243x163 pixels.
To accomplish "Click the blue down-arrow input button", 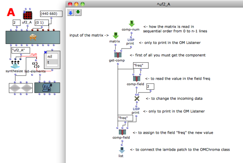I will 71,13.
